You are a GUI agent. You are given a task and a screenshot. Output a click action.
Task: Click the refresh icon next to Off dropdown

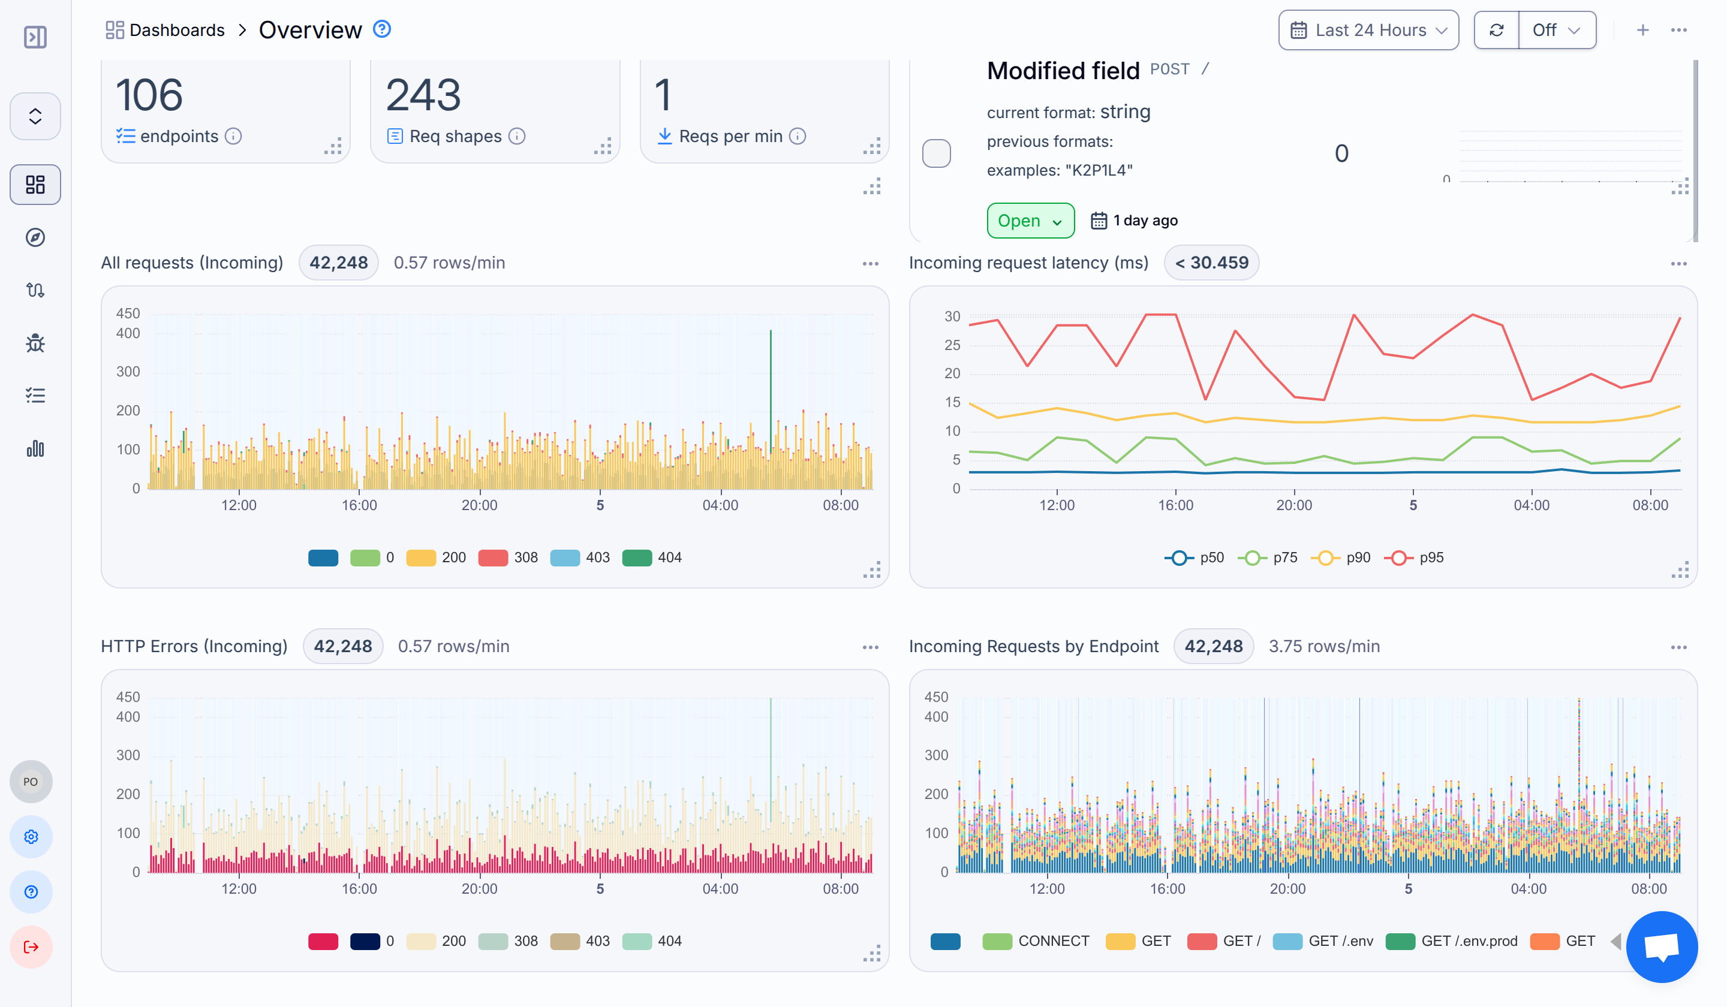click(1497, 29)
